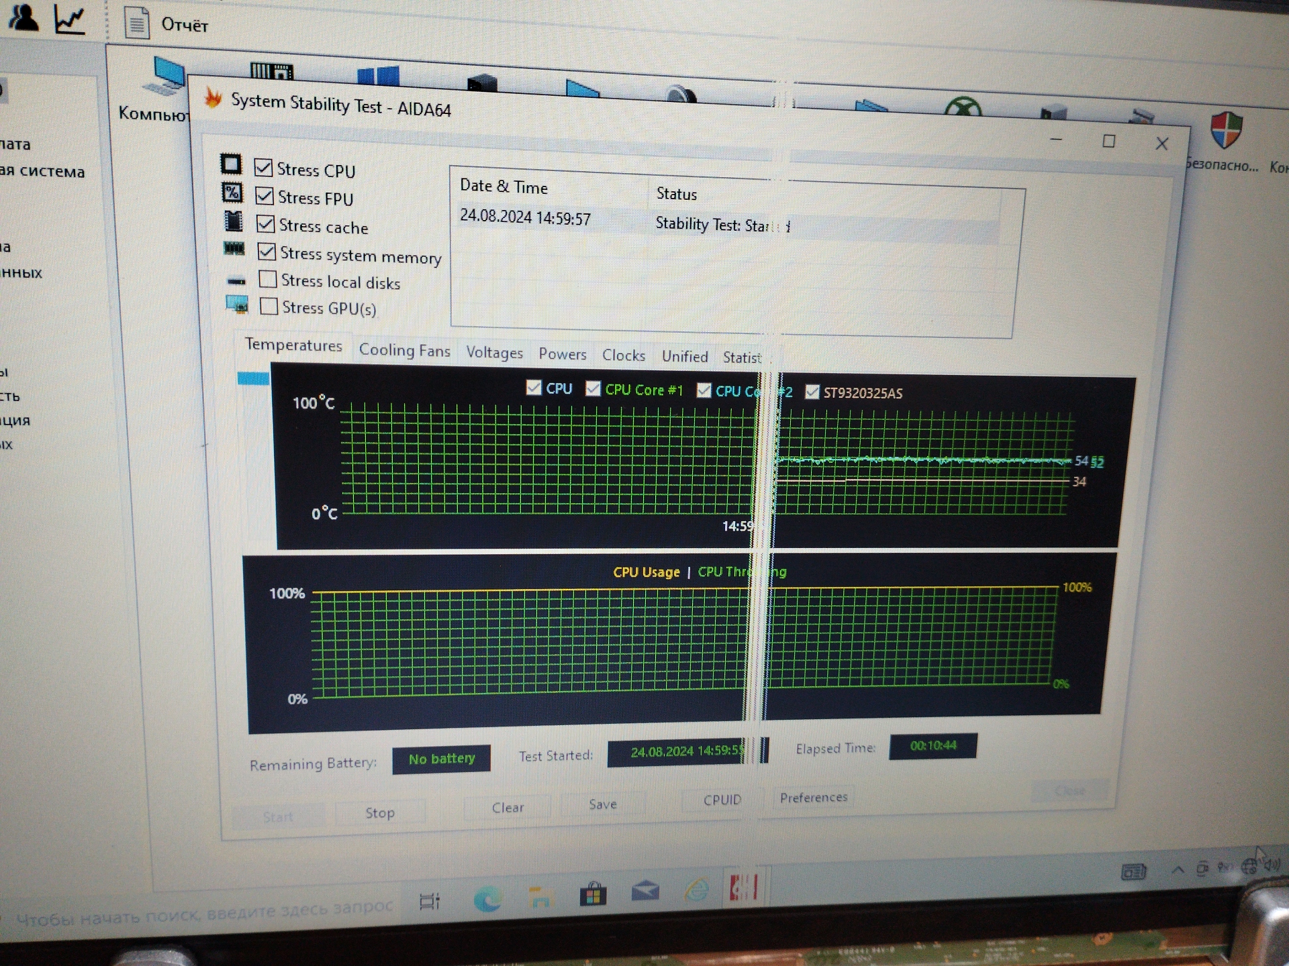Click the volume icon in system tray

[1272, 865]
